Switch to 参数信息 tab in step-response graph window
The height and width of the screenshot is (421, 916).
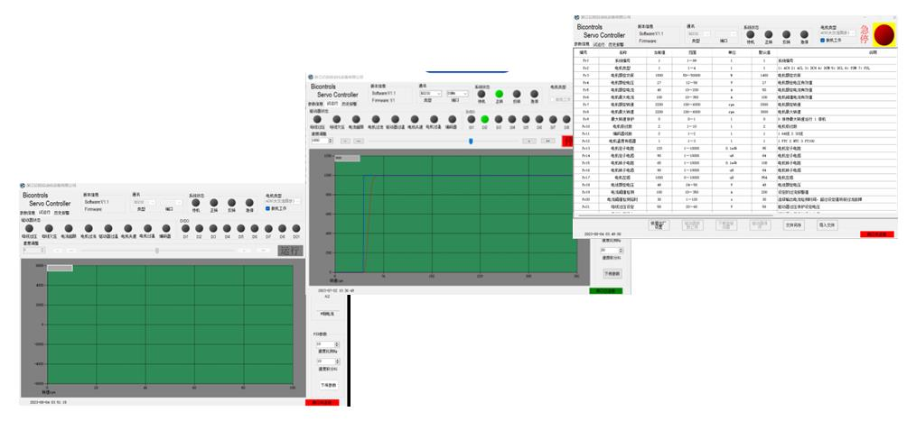(316, 104)
